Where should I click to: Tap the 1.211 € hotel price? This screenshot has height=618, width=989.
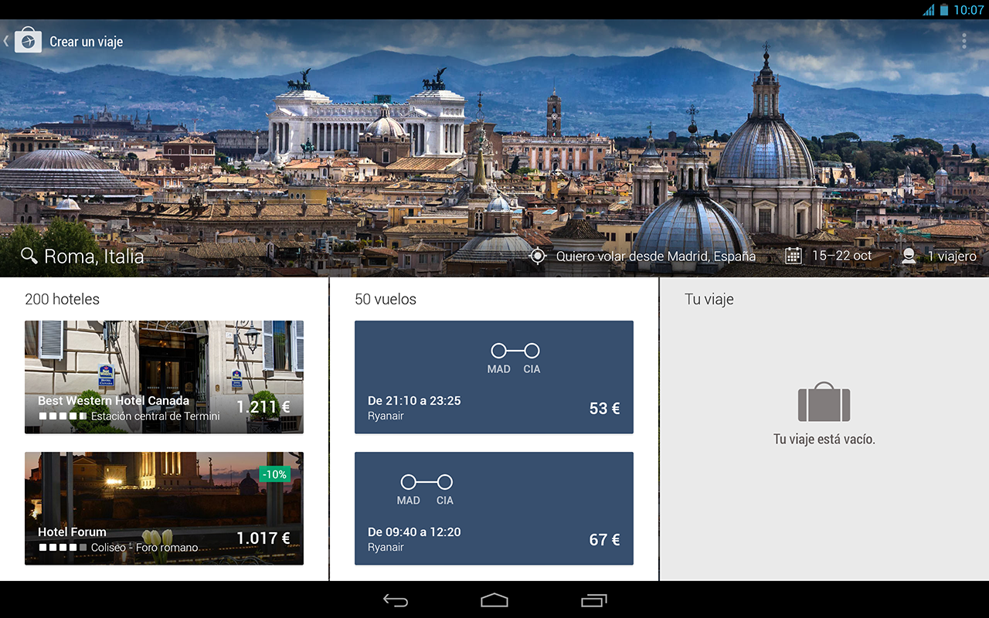[x=263, y=407]
